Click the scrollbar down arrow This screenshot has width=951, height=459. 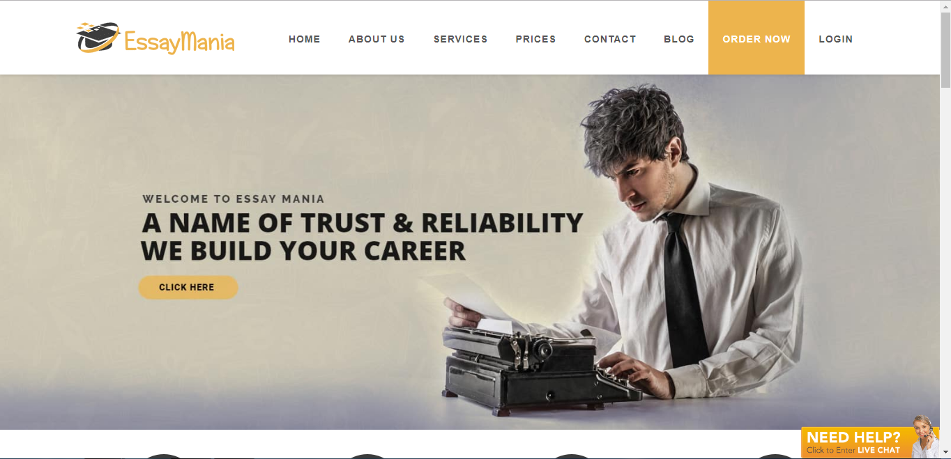[x=945, y=453]
